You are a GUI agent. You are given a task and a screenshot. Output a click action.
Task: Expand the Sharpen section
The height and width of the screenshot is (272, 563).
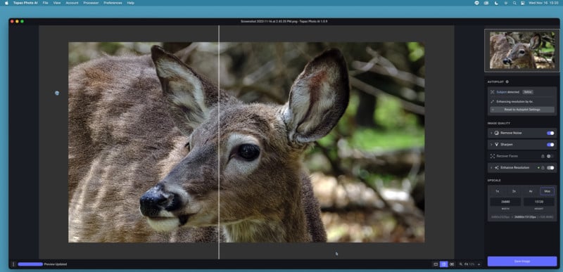click(x=491, y=144)
